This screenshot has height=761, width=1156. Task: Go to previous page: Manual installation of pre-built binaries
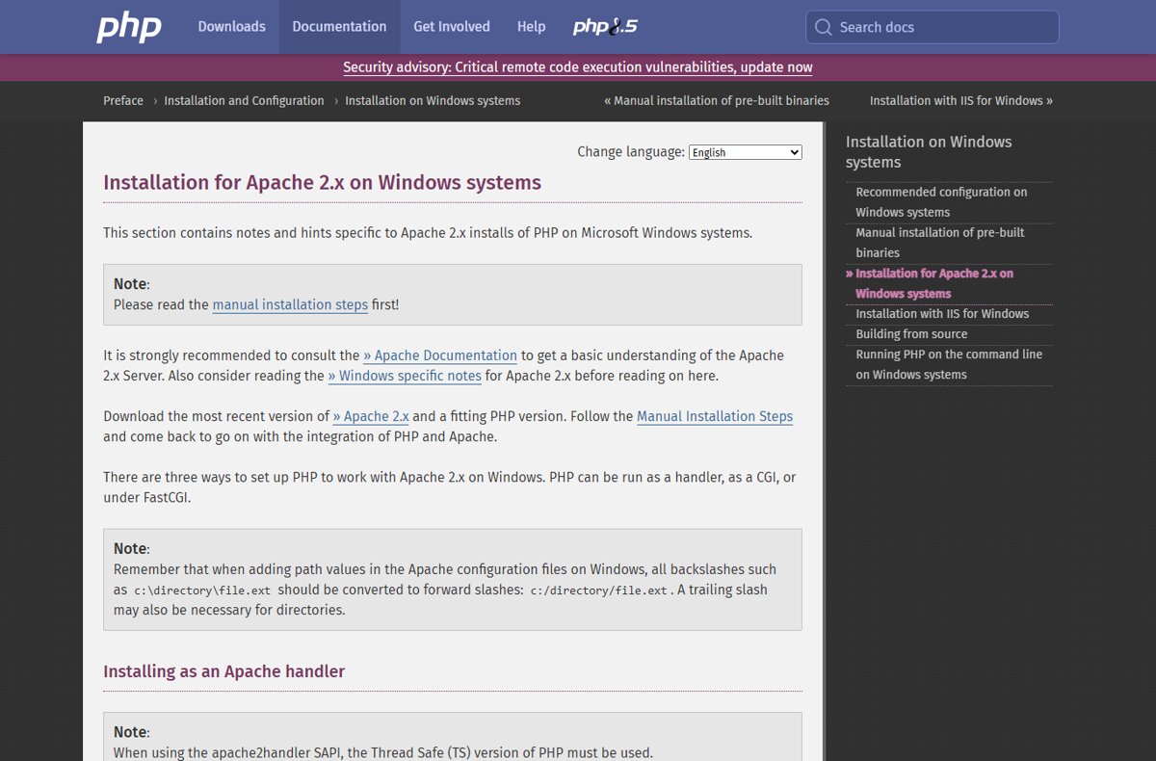[717, 100]
